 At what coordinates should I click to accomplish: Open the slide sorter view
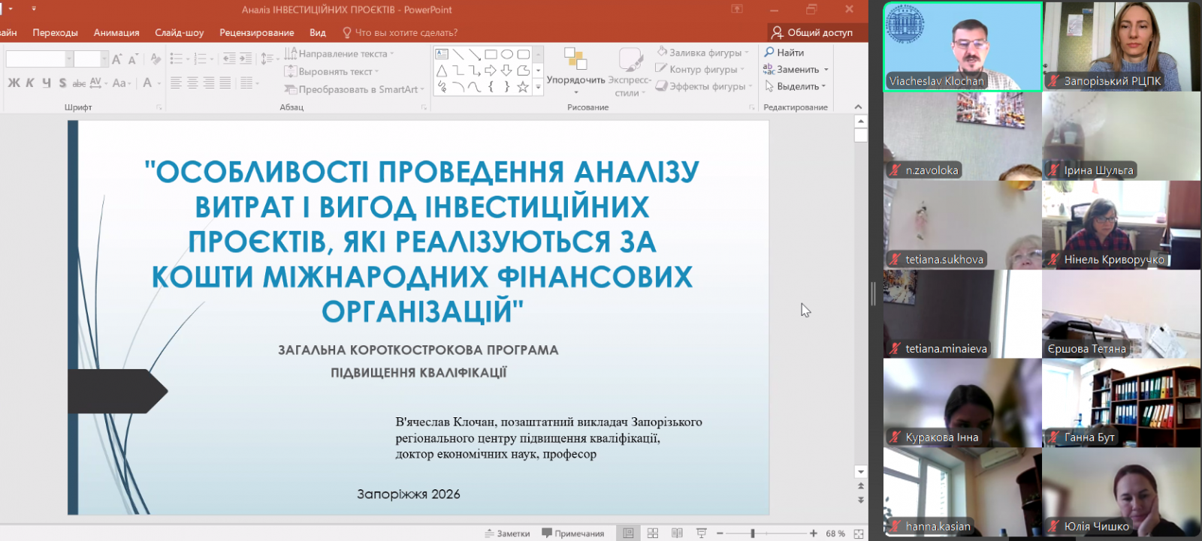pos(653,533)
